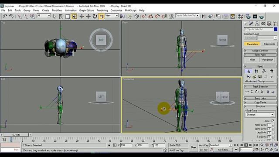Open the Graph Editors menu
Viewport: 279px width, 157px height.
(86, 10)
